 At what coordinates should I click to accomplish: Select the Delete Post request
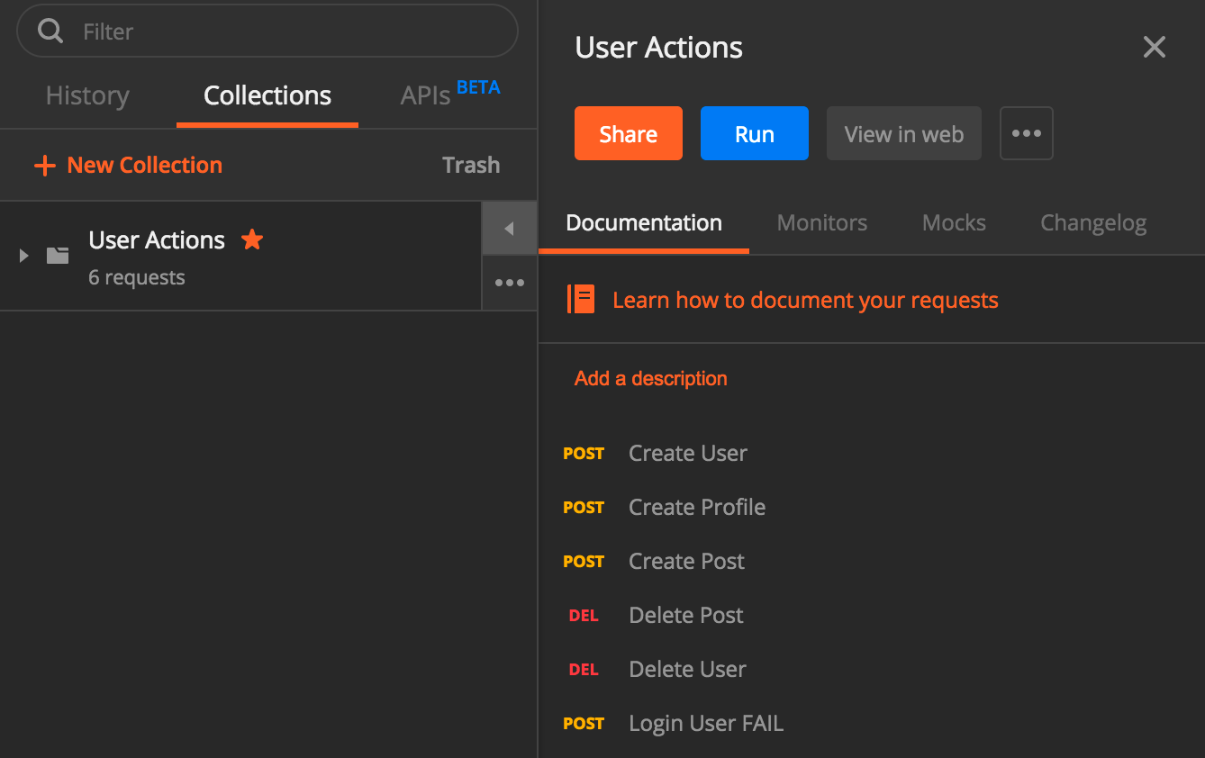pyautogui.click(x=685, y=615)
